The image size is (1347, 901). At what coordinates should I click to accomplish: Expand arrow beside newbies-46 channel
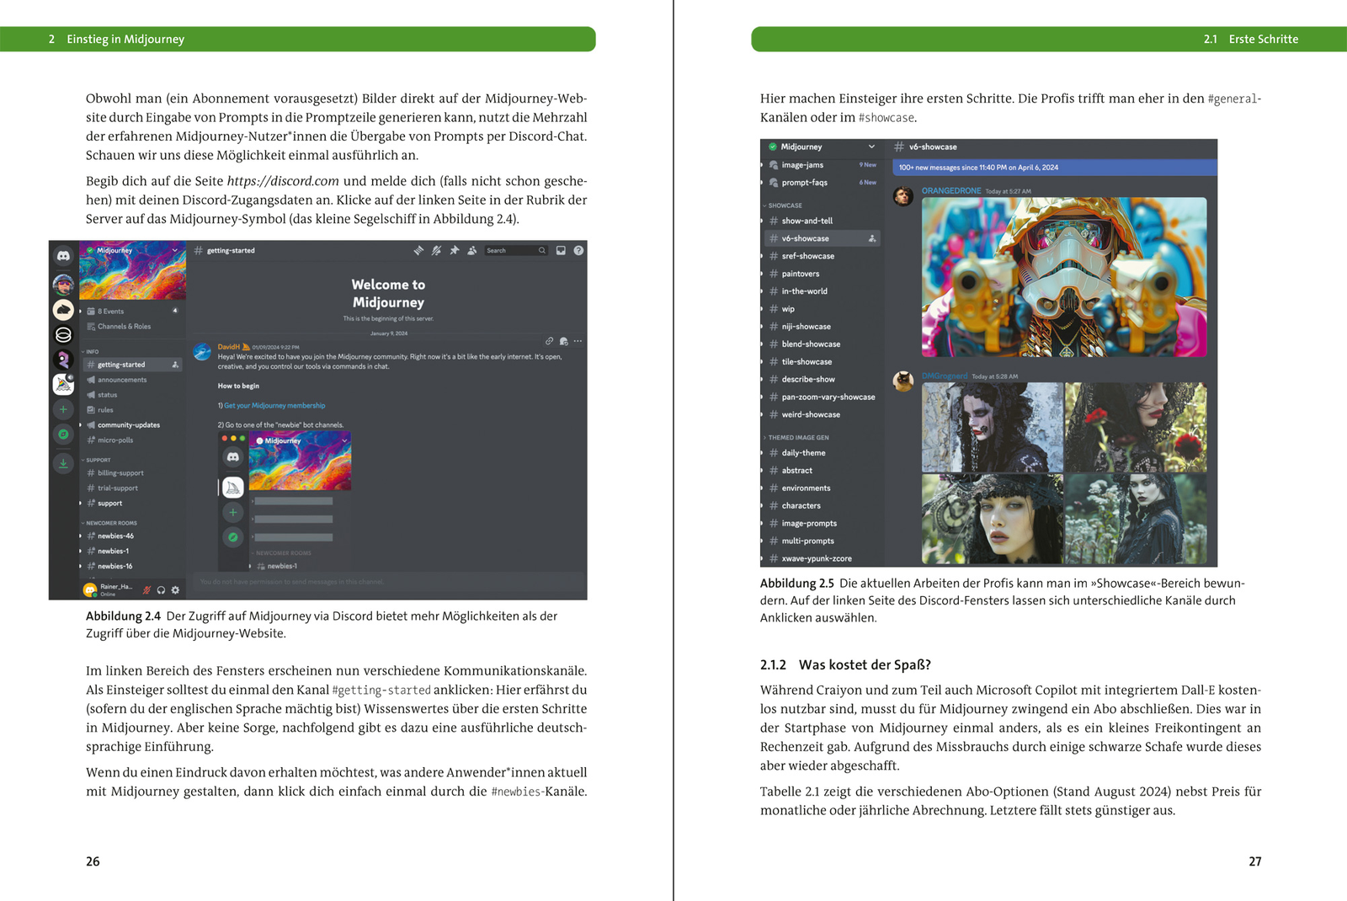pos(81,536)
